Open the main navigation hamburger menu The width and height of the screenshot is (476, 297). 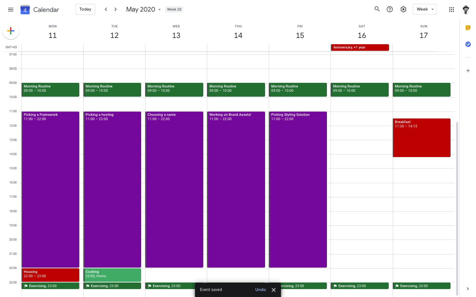11,9
